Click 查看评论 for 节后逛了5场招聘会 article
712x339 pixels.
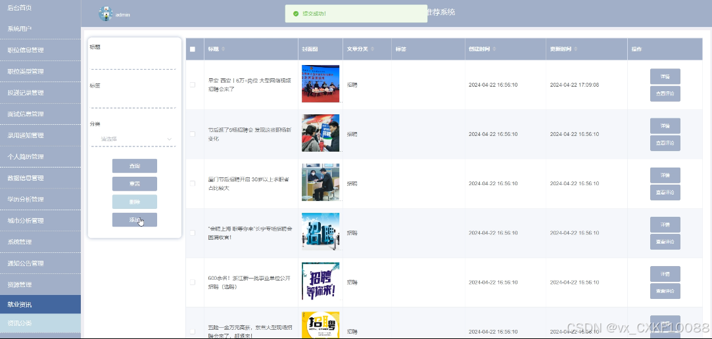pos(665,143)
